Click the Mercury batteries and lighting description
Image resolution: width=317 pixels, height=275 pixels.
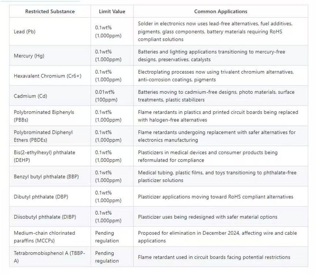coord(211,56)
